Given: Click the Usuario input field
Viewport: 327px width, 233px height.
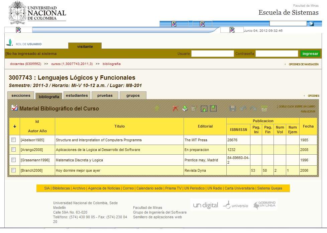Looking at the screenshot, I should (212, 54).
